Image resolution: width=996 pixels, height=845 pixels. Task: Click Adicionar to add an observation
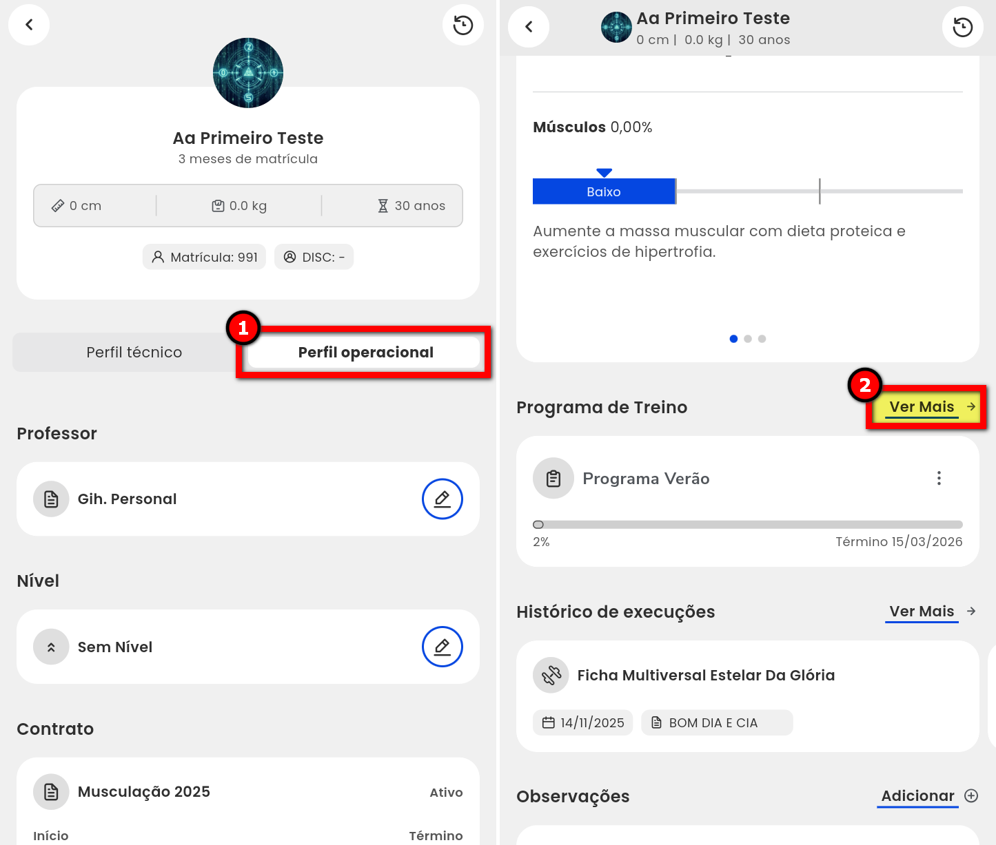917,796
